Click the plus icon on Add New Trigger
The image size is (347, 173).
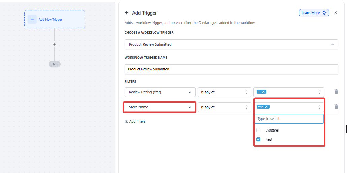click(x=32, y=19)
